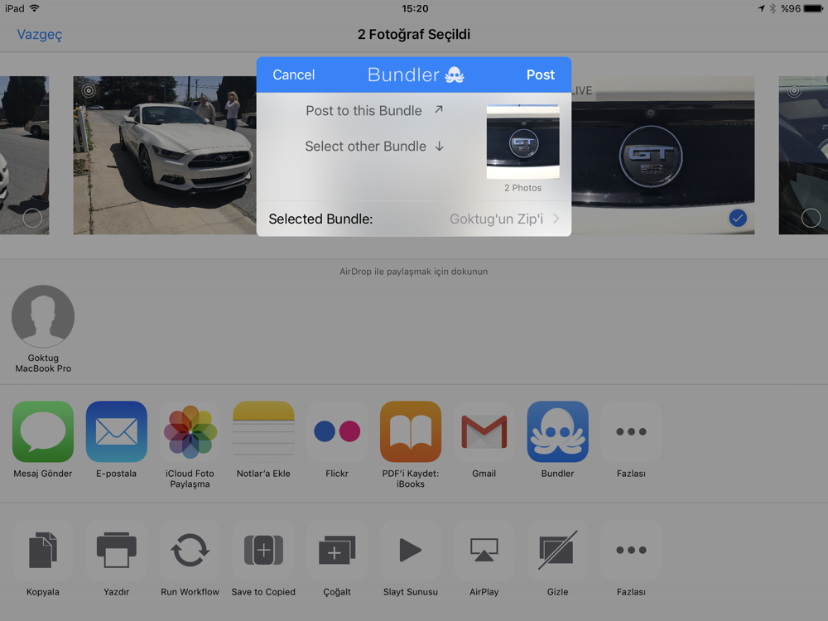Expand Fazlası in the app share row

[631, 432]
